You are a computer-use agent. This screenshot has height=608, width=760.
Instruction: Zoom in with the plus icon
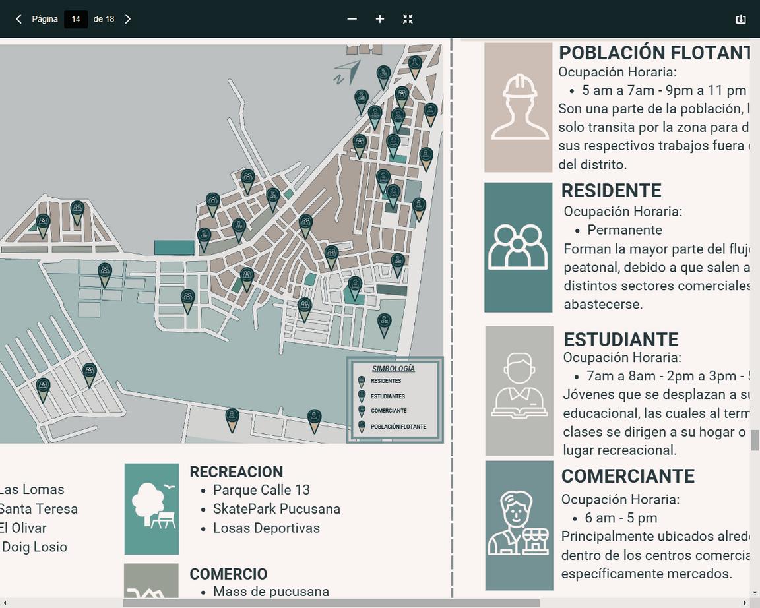coord(380,19)
